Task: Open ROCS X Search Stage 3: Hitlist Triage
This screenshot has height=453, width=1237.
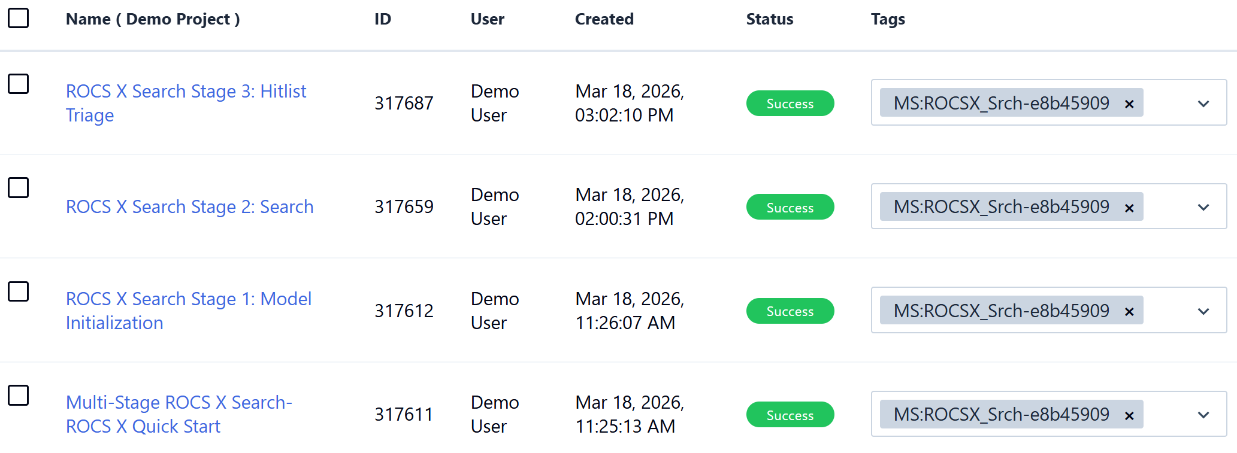Action: 186,92
